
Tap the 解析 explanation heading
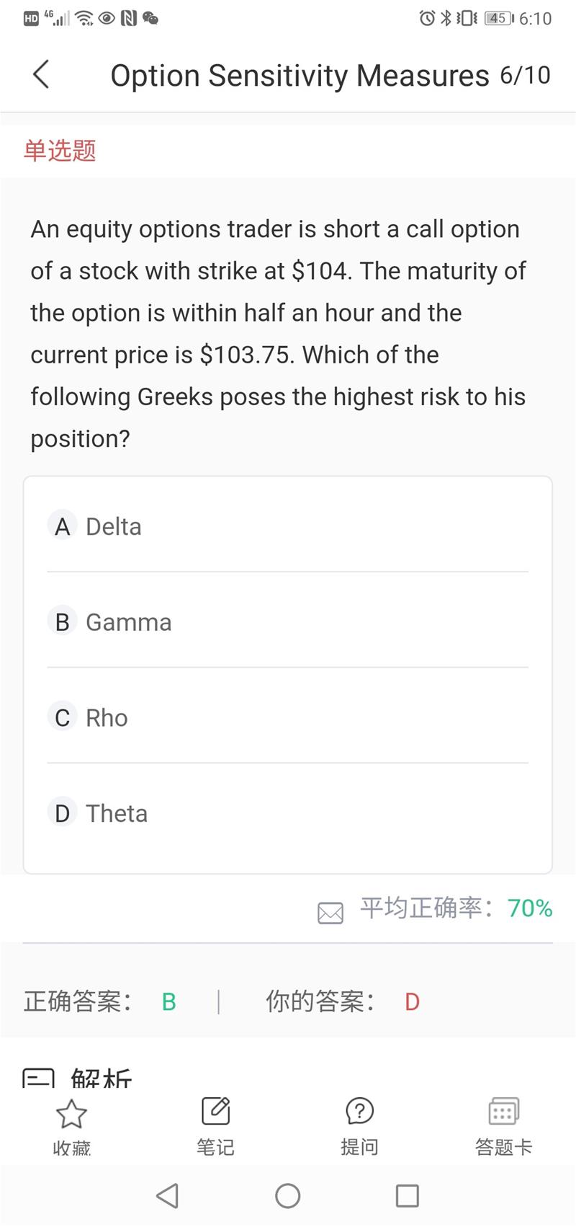pos(102,1078)
